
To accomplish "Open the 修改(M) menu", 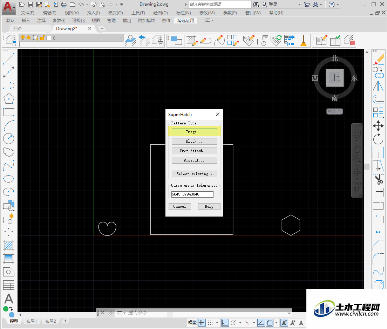I will 207,13.
